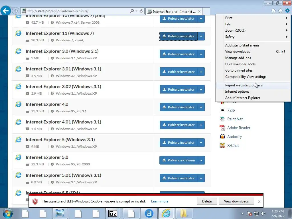Expand dropdown for Internet Explorer 4.0 download
Viewport: 292px width, 219px height.
201,107
